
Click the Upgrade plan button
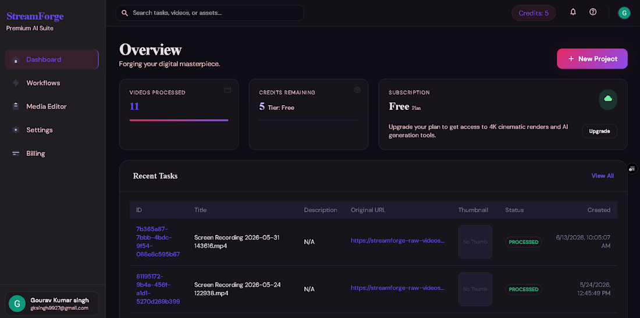click(599, 131)
